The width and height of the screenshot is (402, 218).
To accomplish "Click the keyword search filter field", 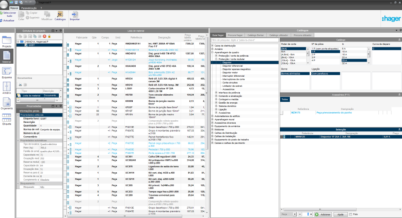I will [x=244, y=40].
